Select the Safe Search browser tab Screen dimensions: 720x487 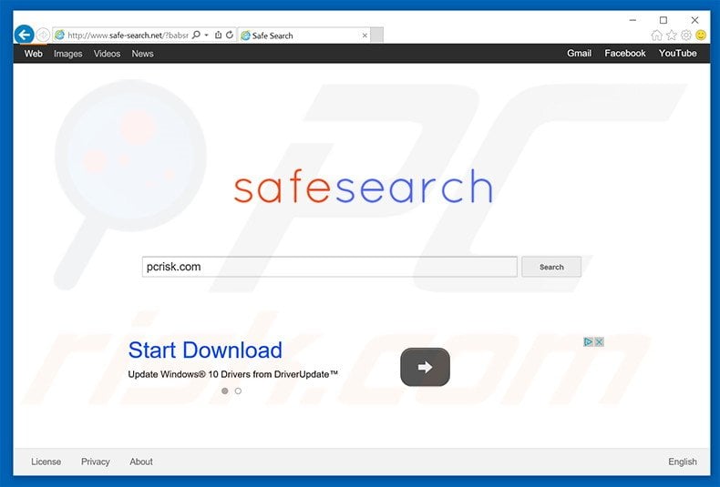pos(303,36)
